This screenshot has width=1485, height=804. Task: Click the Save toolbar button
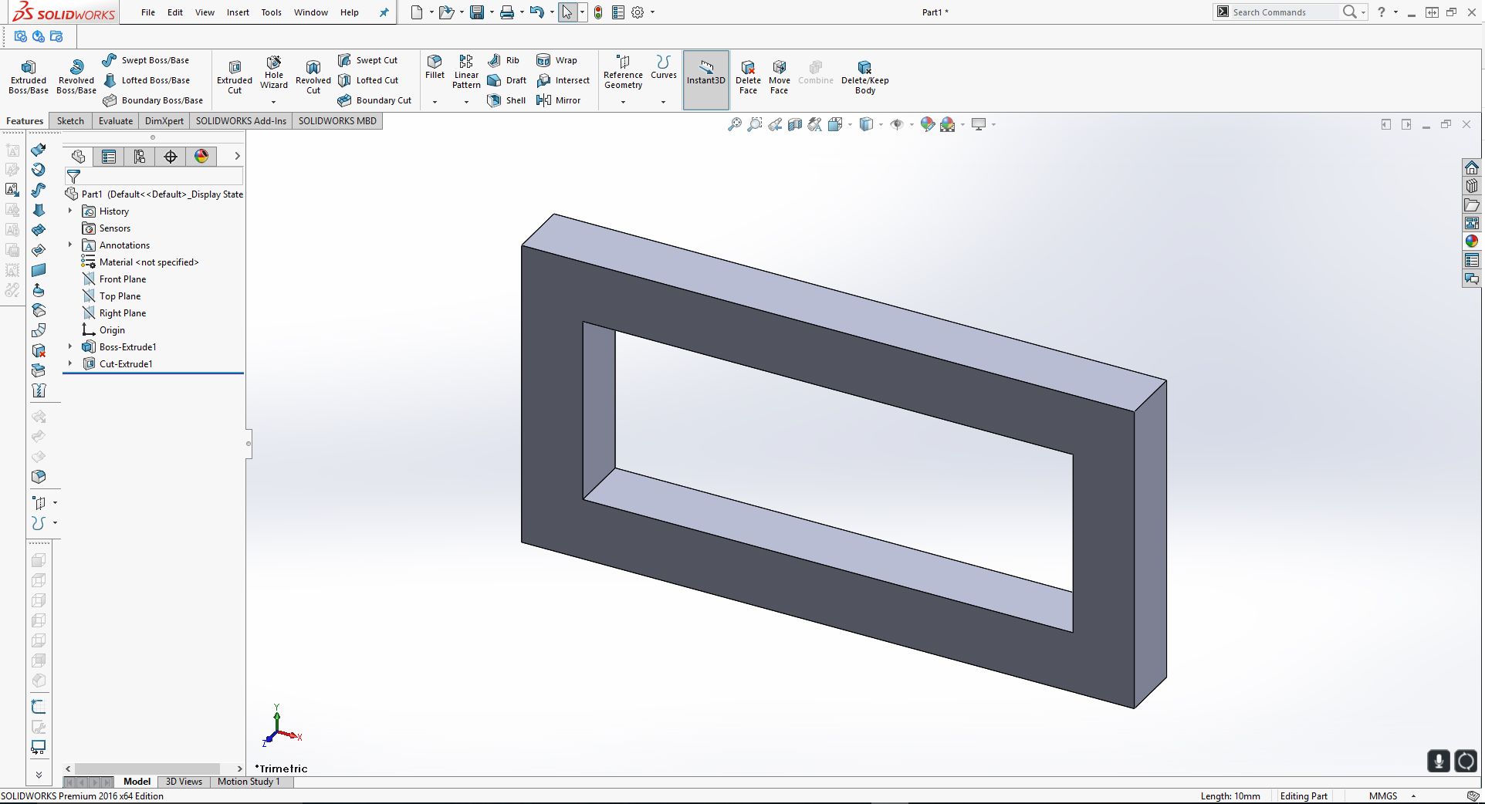(477, 12)
